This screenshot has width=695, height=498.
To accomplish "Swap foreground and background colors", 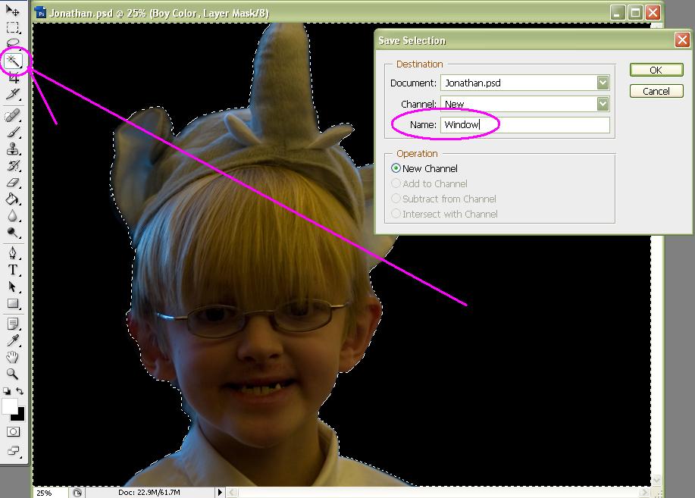I will click(20, 391).
